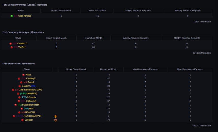
Task: Click Hours Current Month header in Supervisor table
Action: coord(76,69)
